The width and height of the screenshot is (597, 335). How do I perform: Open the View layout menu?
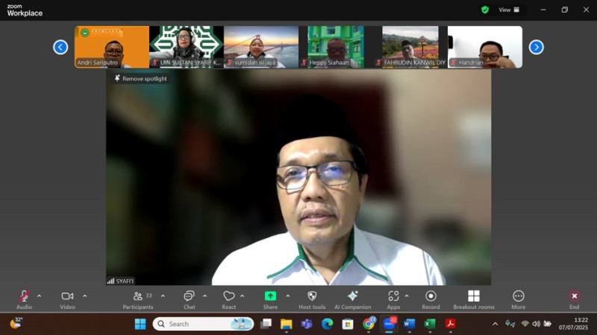(x=509, y=10)
